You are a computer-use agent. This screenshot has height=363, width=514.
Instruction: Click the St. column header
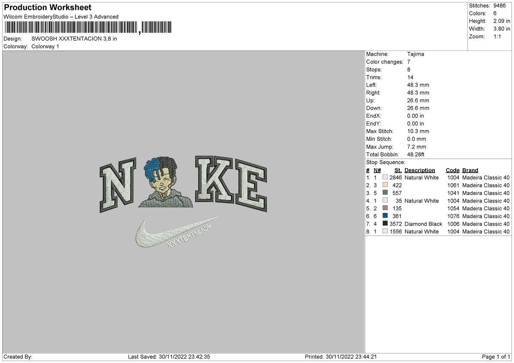coord(397,170)
